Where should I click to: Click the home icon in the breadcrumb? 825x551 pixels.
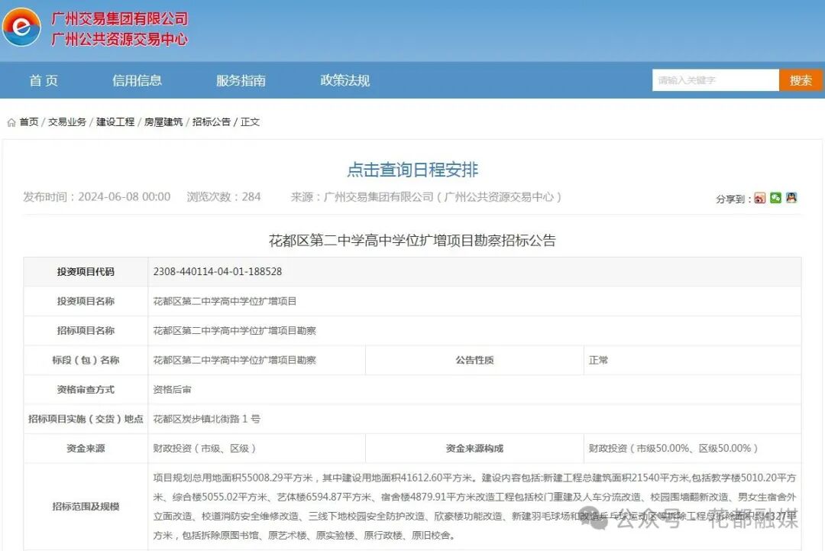[11, 122]
